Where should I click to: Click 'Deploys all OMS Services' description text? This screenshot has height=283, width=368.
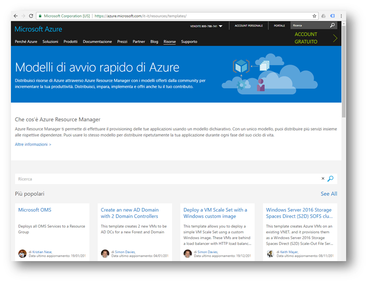point(52,229)
